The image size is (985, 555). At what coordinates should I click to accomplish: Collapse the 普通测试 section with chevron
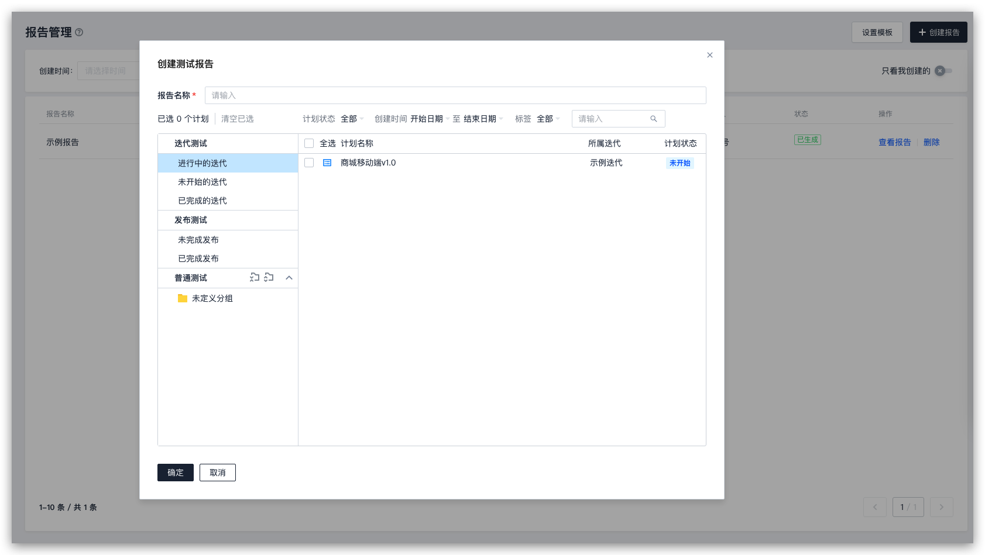point(289,278)
